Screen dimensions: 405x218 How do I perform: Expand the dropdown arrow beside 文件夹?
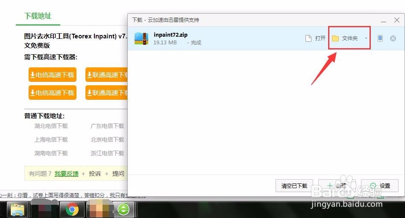click(366, 38)
